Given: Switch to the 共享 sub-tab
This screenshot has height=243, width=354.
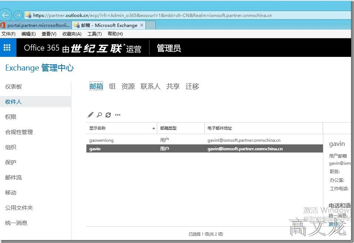Looking at the screenshot, I should (173, 86).
